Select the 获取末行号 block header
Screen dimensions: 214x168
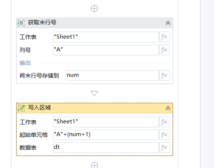coord(95,23)
